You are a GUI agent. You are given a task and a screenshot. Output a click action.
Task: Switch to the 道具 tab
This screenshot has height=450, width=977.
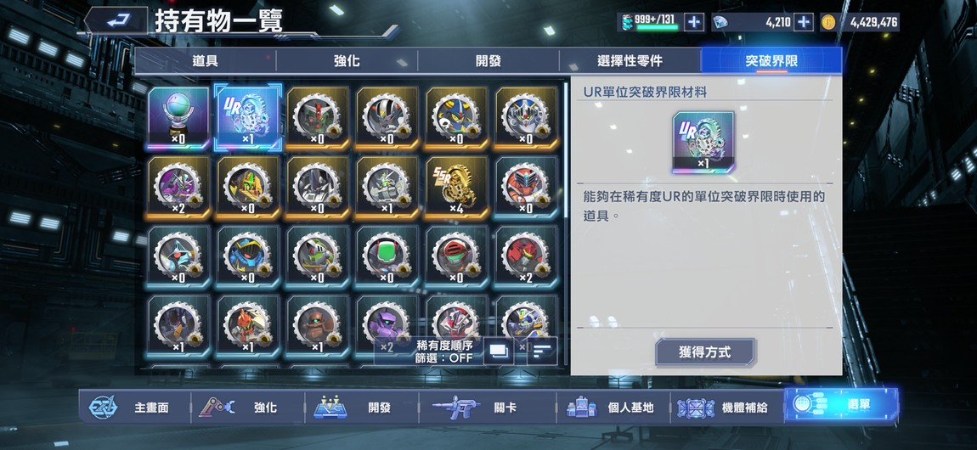(205, 61)
